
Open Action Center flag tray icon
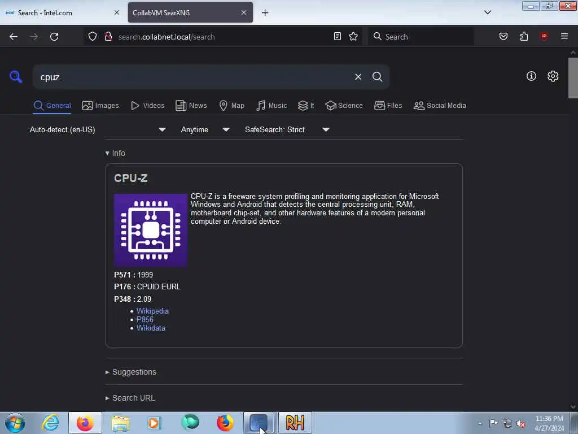[x=493, y=423]
